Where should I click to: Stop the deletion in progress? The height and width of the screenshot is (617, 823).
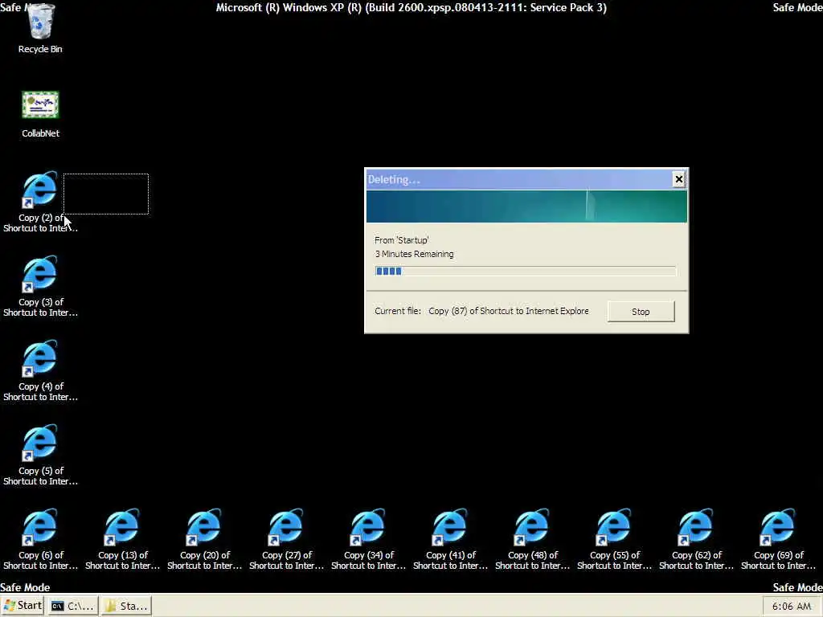(641, 312)
